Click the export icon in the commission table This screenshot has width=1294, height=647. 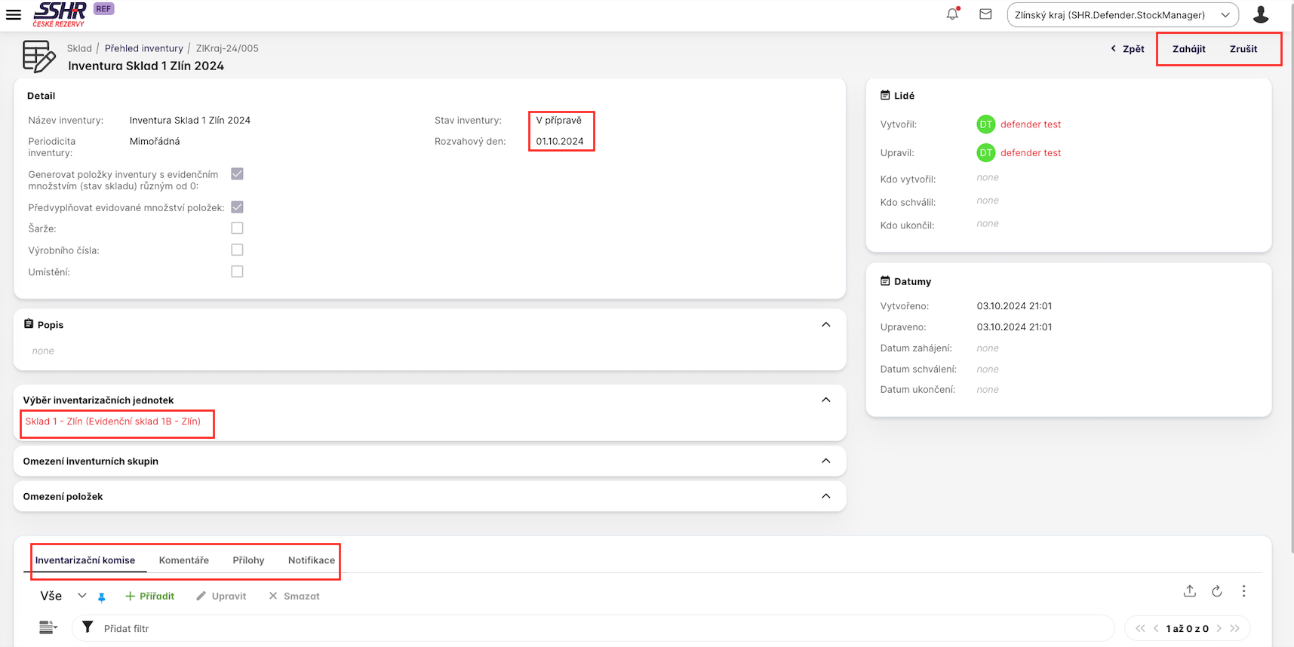[1189, 591]
